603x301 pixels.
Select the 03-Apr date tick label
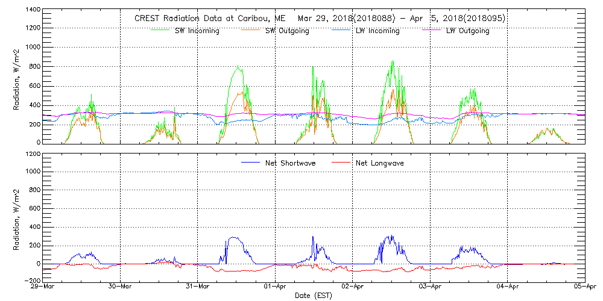(x=430, y=287)
